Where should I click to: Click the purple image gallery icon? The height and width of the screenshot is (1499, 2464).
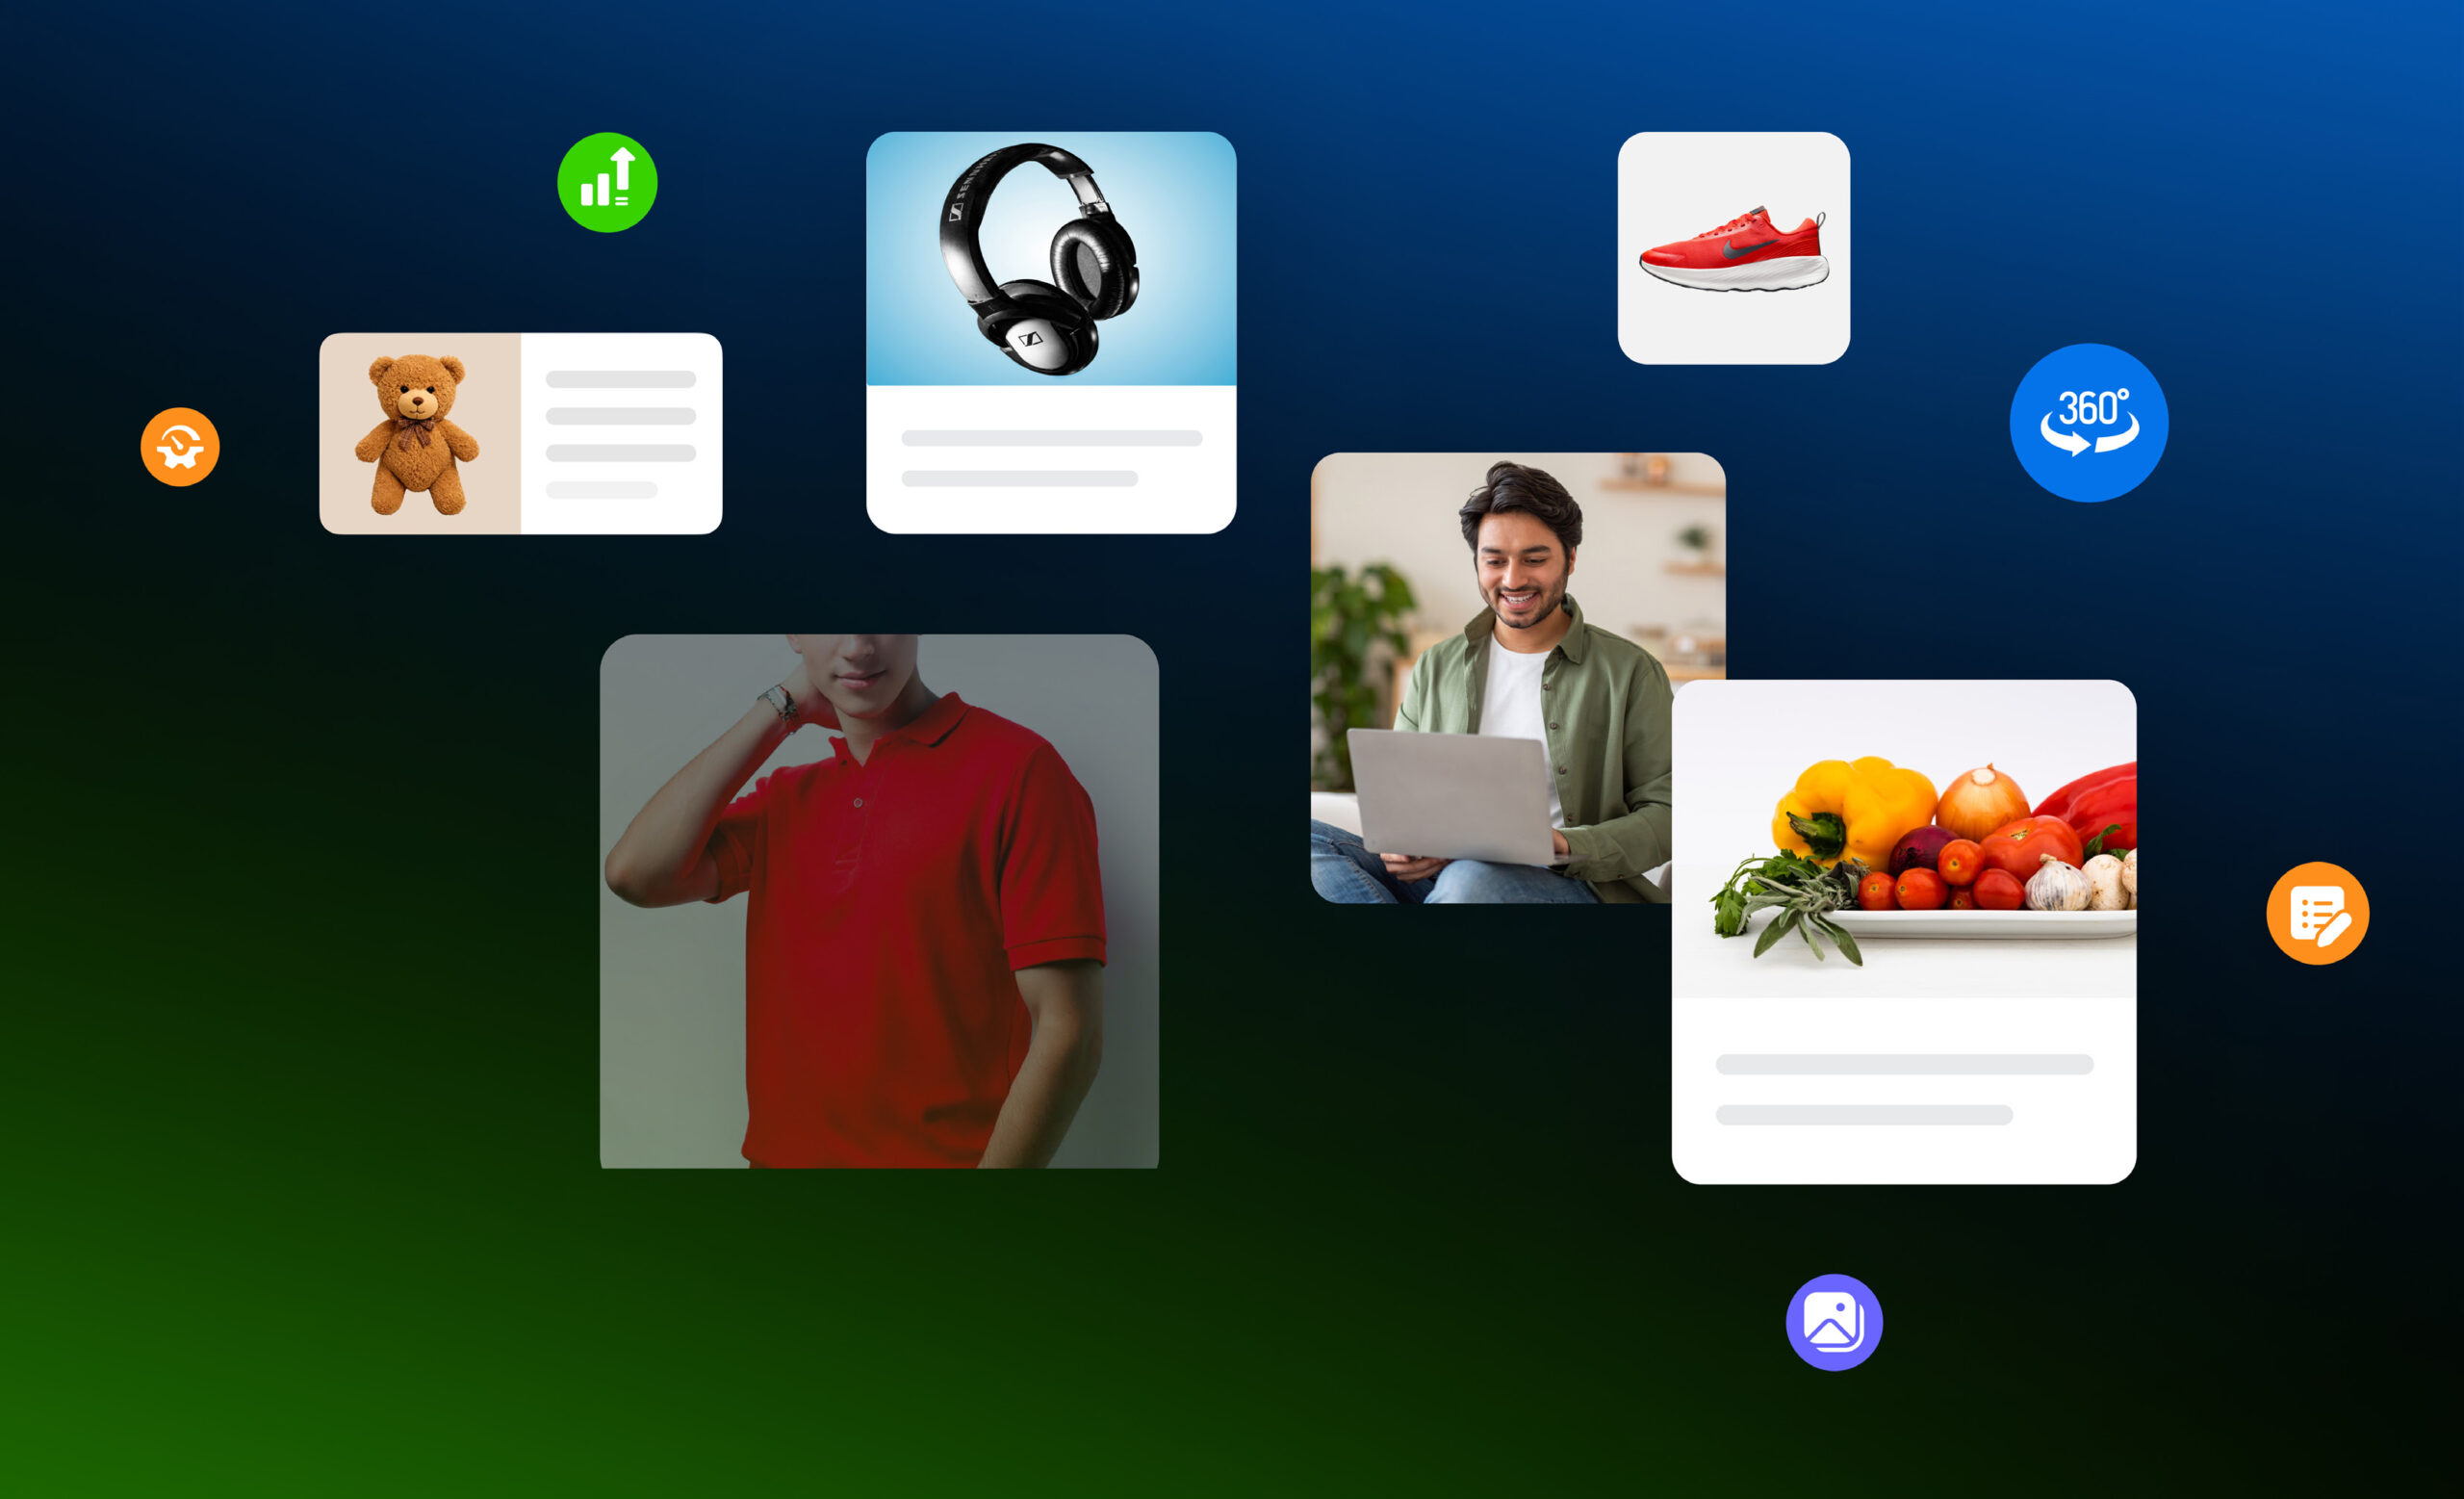tap(1834, 1322)
